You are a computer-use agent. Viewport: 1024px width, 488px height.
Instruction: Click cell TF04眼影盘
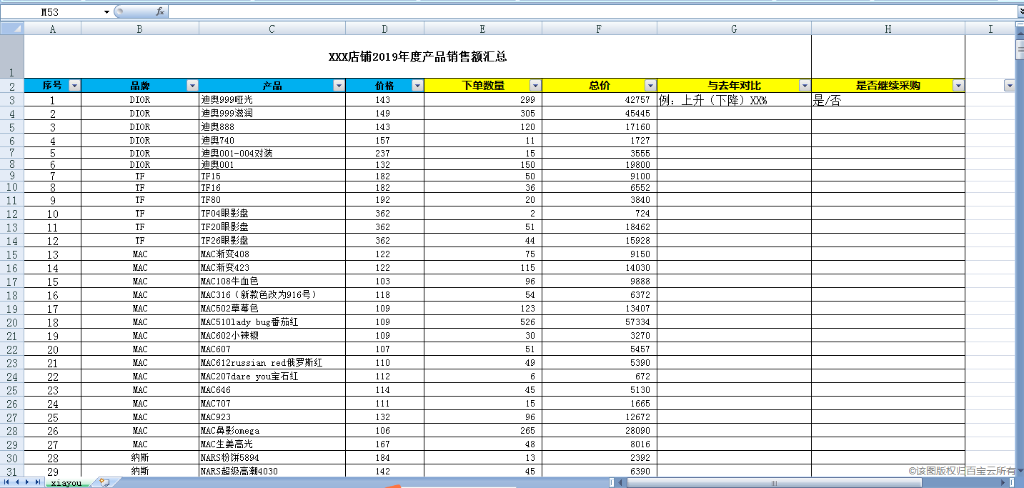click(272, 214)
